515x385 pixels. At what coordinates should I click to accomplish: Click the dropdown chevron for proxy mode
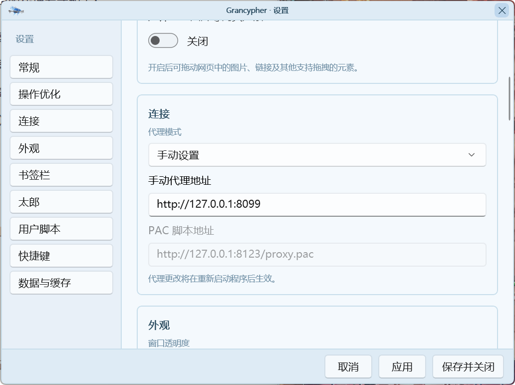pyautogui.click(x=471, y=155)
